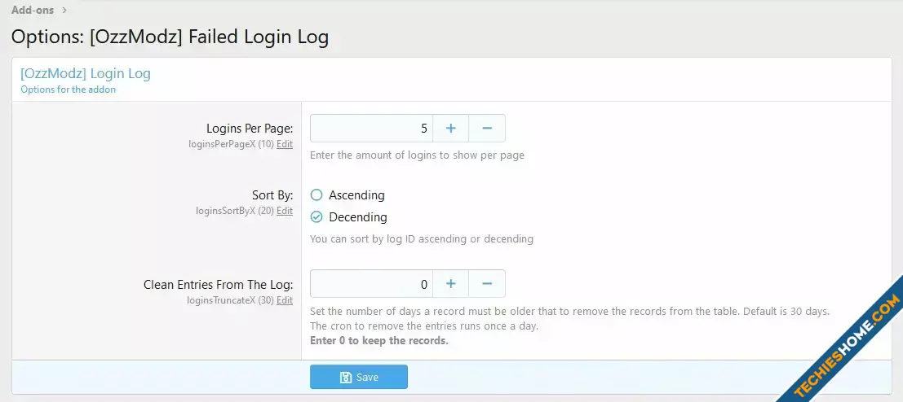Viewport: 903px width, 402px height.
Task: Increase Clean Entries days with plus button
Action: [x=450, y=284]
